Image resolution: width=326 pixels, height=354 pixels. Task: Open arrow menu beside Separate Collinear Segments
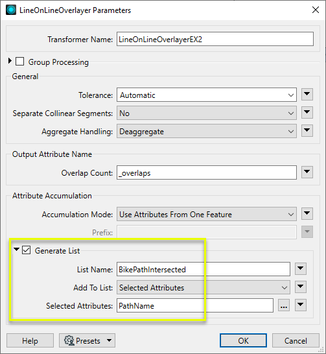point(307,112)
